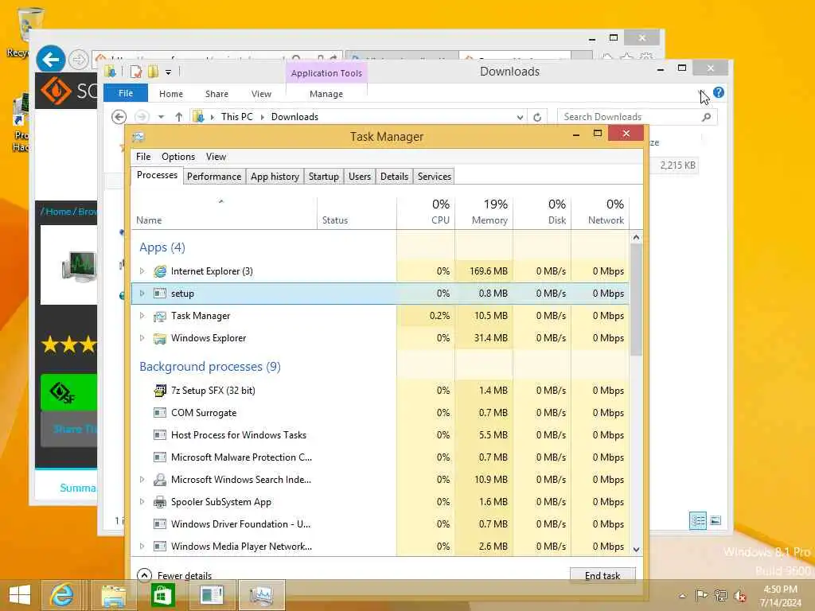Switch to the Users tab
This screenshot has height=611, width=815.
(x=360, y=177)
